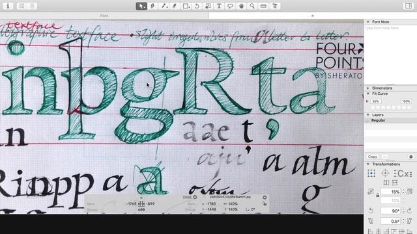The height and width of the screenshot is (234, 417).
Task: Pick the Pencil tool next to Erase
Action: point(175,6)
